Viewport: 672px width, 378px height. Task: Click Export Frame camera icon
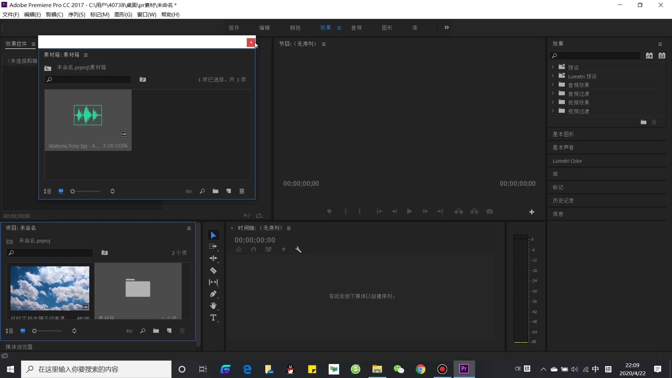[490, 211]
